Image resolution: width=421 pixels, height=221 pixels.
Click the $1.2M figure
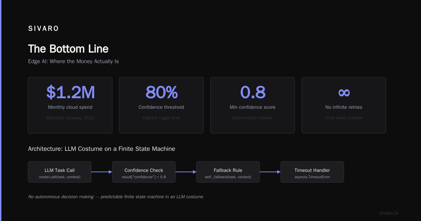tap(70, 92)
